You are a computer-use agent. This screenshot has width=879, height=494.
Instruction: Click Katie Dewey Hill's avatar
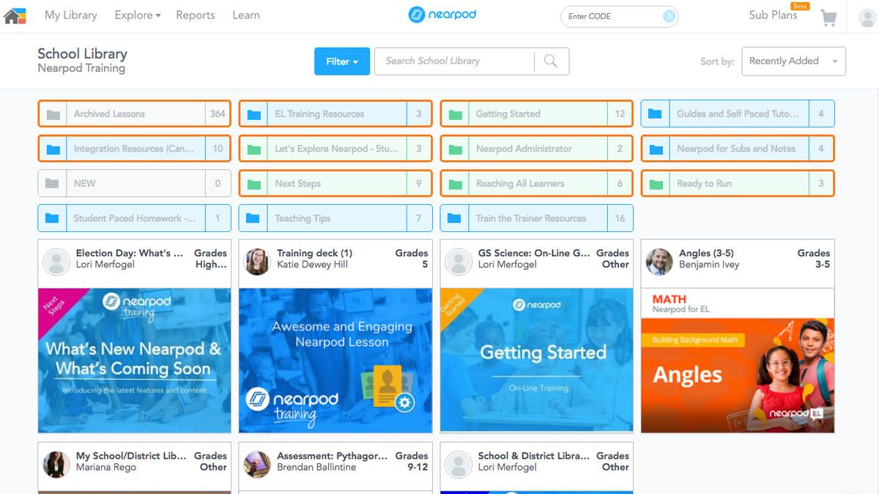(x=257, y=263)
